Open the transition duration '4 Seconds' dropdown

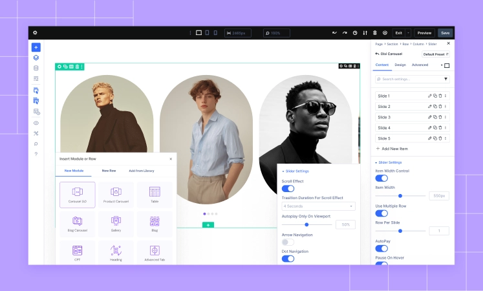click(x=318, y=206)
